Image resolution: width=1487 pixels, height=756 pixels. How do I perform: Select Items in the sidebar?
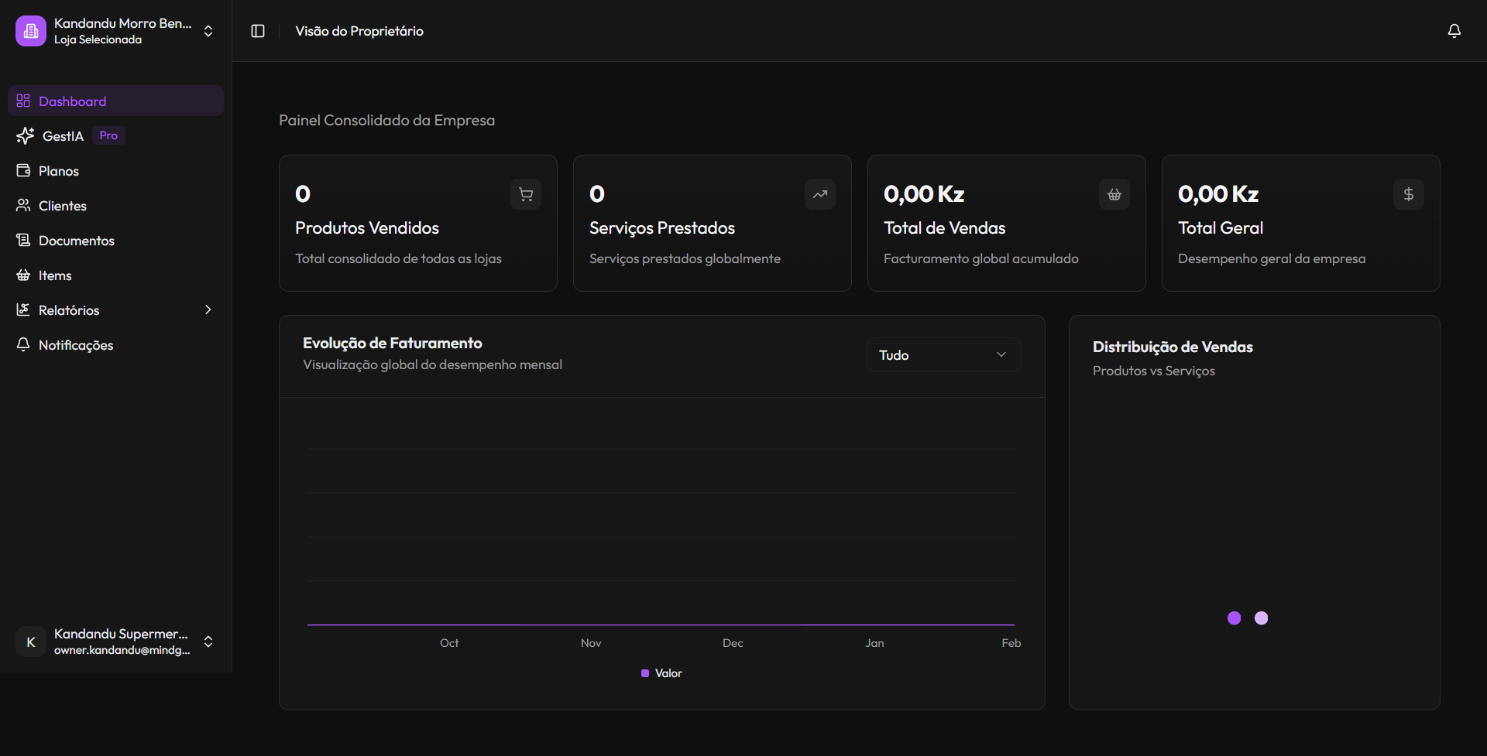click(54, 275)
